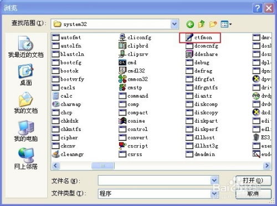Click inside the file name input field
277x206 pixels.
coord(155,180)
